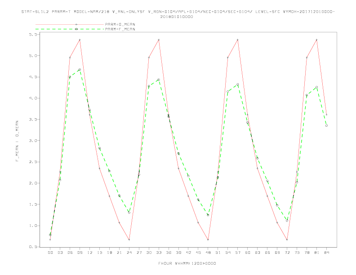Select the chart title starting with STAT=SL1L2

pyautogui.click(x=178, y=12)
